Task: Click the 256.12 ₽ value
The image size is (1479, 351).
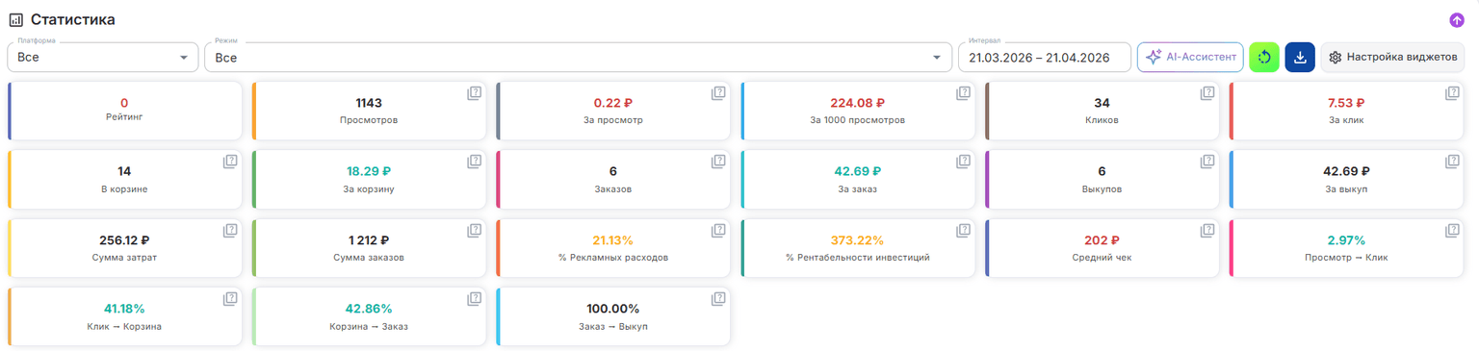Action: click(x=124, y=240)
